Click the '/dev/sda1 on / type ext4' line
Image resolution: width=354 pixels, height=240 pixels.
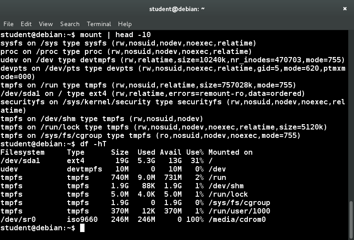(153, 93)
